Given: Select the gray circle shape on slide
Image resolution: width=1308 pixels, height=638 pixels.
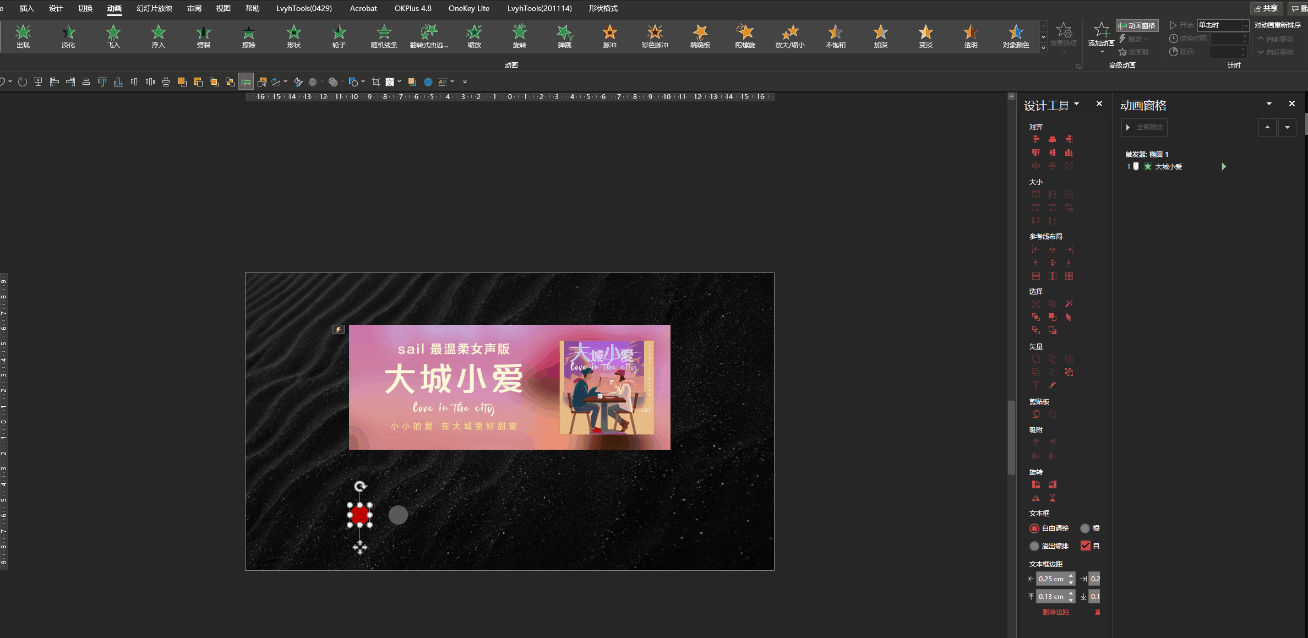Looking at the screenshot, I should (398, 515).
